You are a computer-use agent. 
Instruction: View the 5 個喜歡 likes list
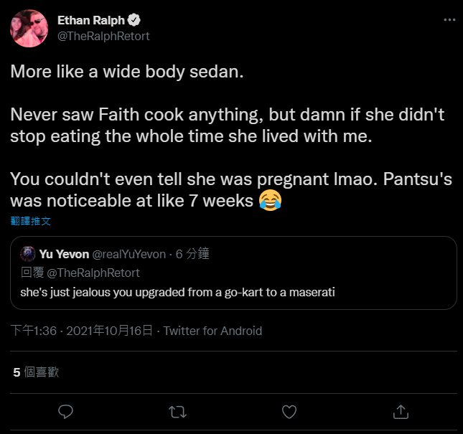(x=36, y=372)
